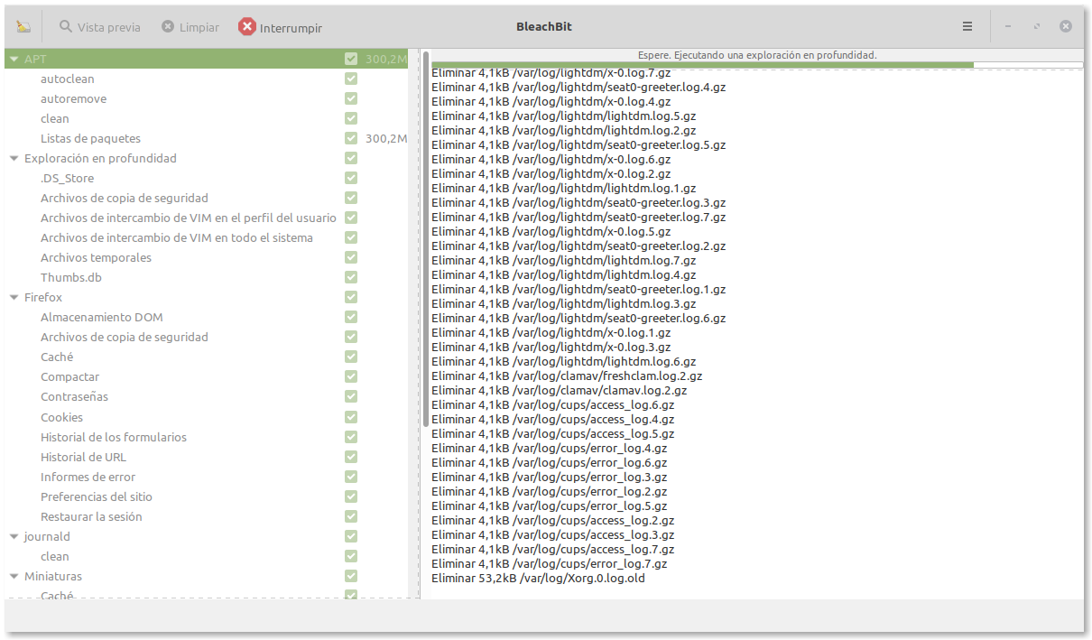1092x640 pixels.
Task: Uncheck the APT category checkbox
Action: [351, 58]
